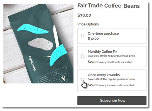
Task: Click the Vito Coffee brand text on bag
Action: [x=32, y=63]
